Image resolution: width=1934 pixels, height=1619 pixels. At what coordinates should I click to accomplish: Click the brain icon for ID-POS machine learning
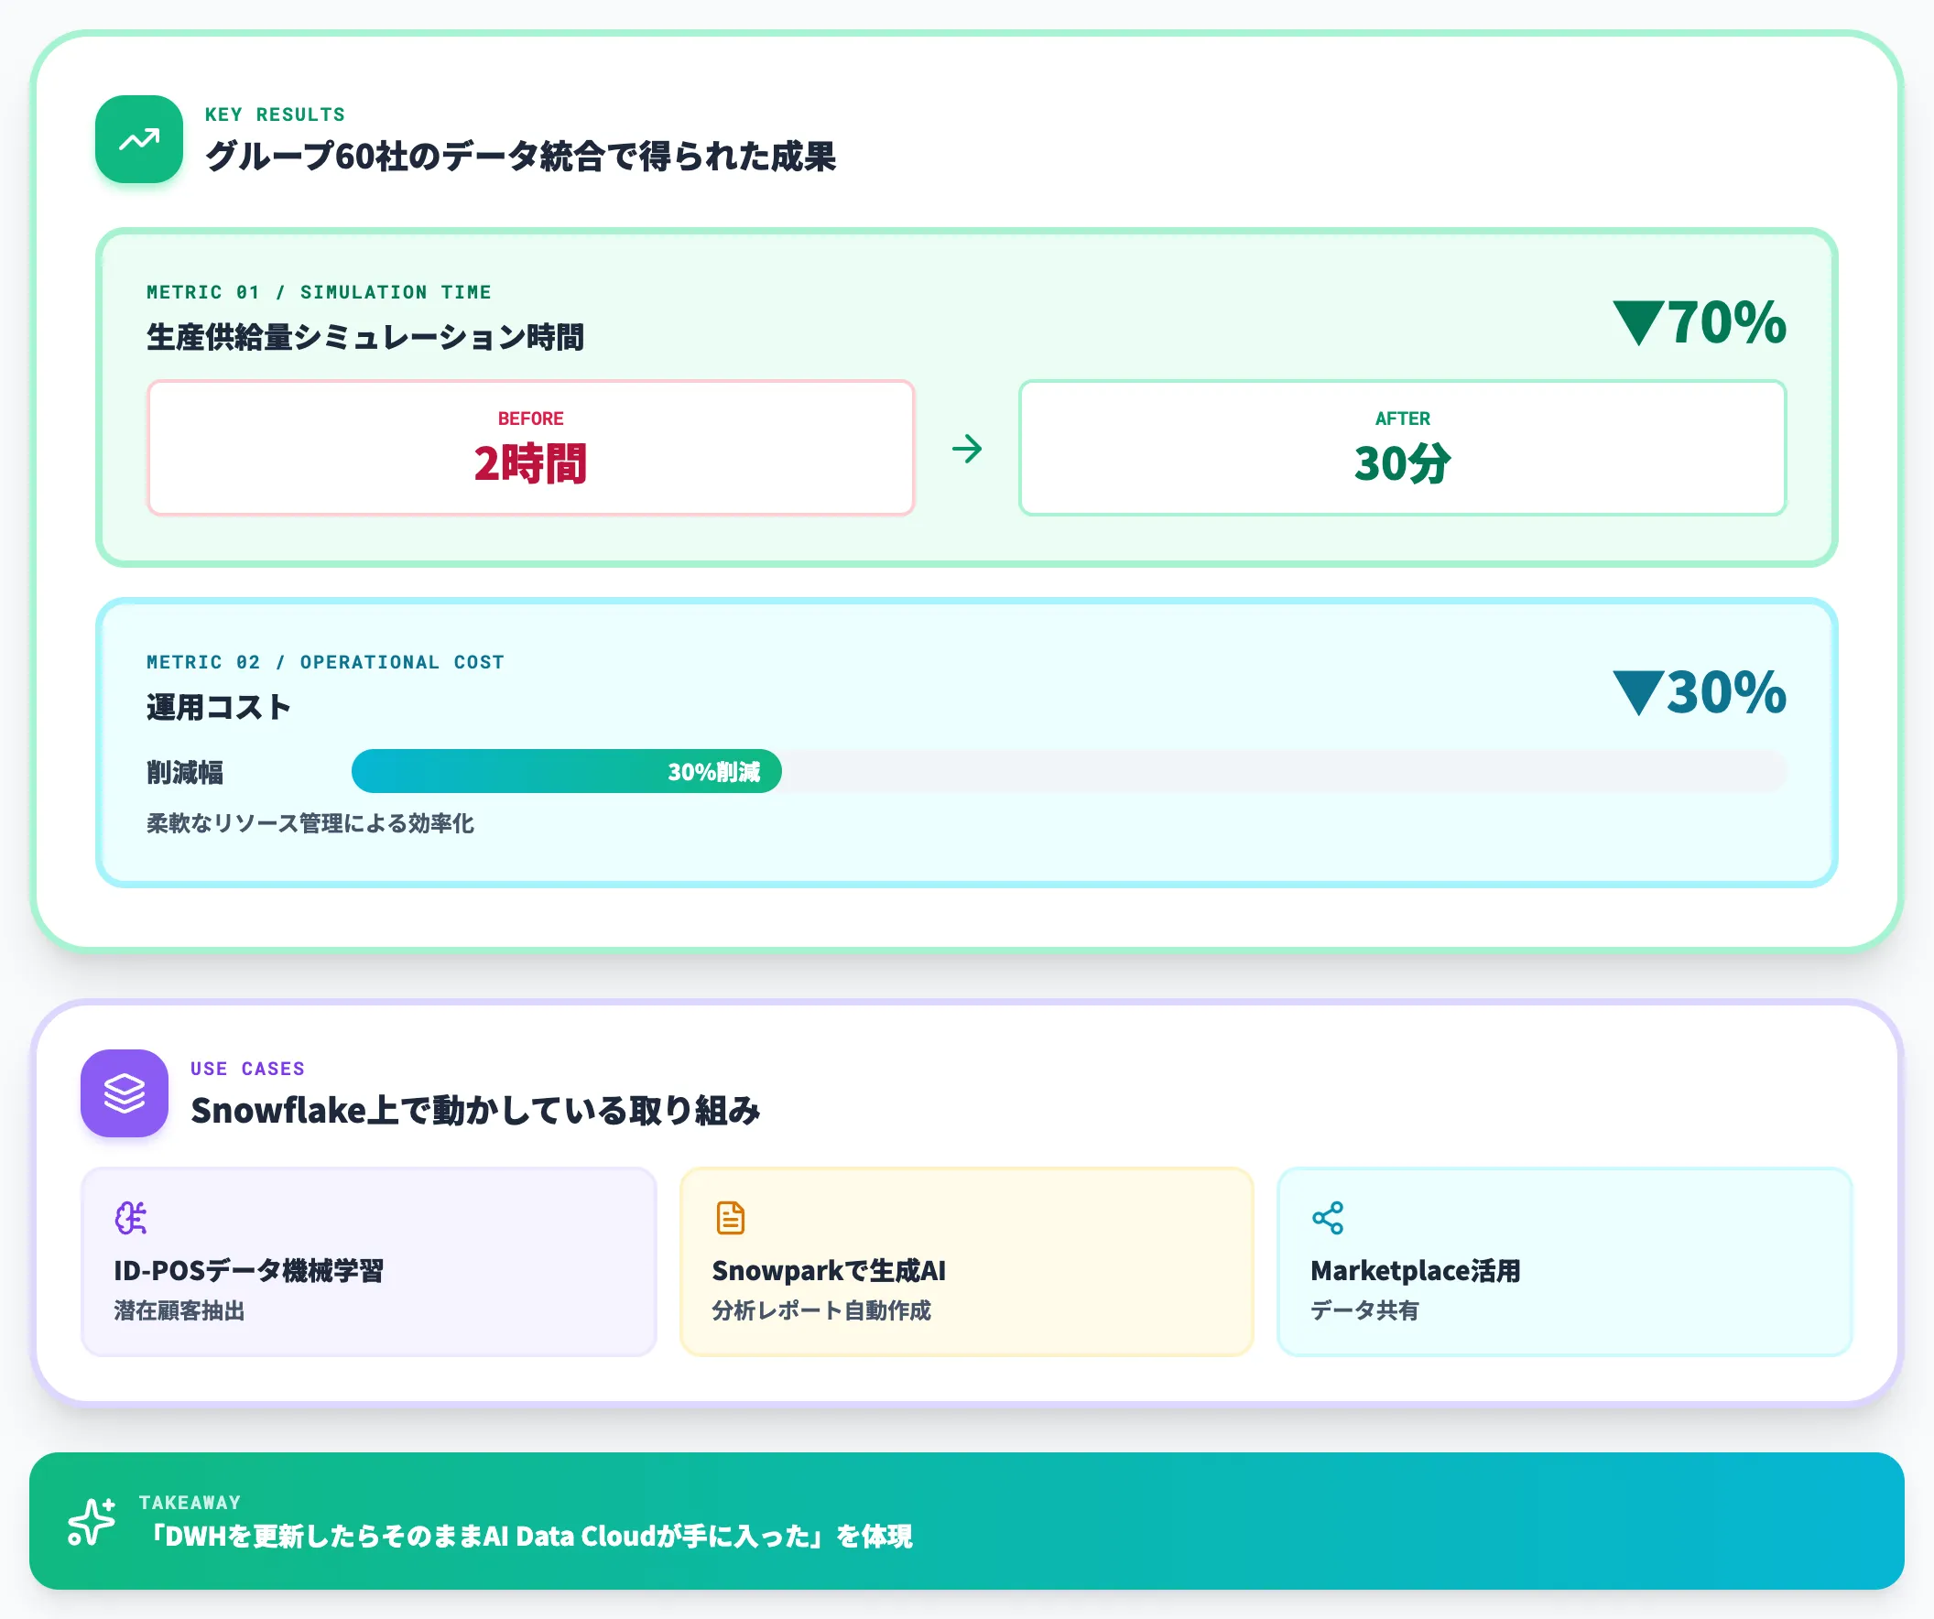[131, 1218]
